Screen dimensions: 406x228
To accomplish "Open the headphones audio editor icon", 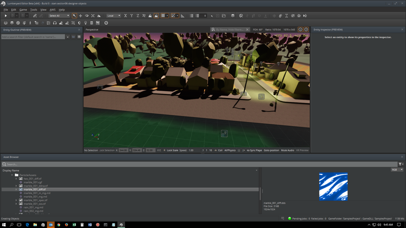I will click(55, 23).
